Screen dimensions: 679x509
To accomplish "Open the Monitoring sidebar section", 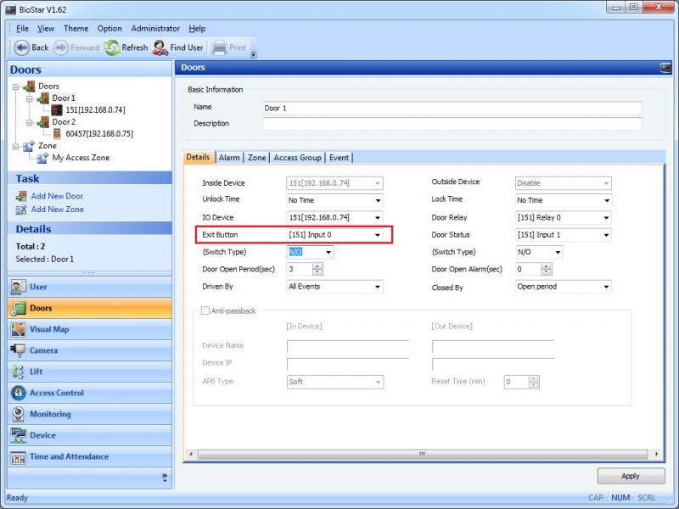I will coord(50,414).
